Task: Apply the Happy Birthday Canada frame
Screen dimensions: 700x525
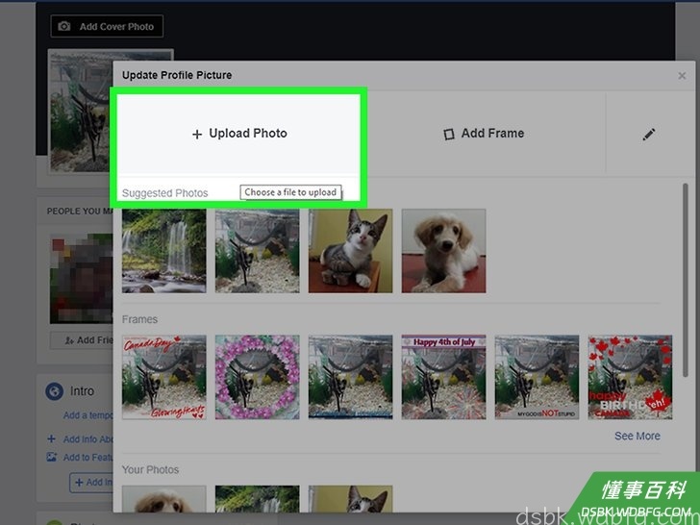Action: 630,377
